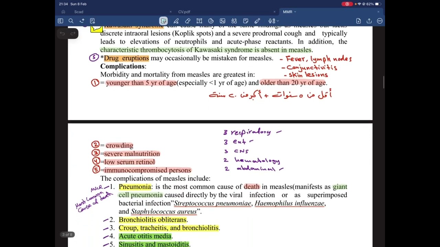
Task: Click 'Croup, tracheitis, and bronchiolitis' item
Action: [169, 228]
